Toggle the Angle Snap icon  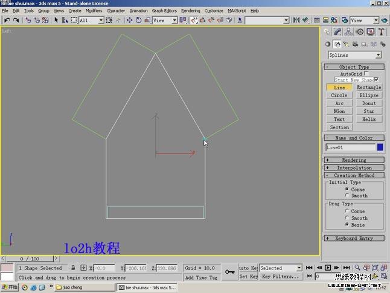(x=202, y=20)
